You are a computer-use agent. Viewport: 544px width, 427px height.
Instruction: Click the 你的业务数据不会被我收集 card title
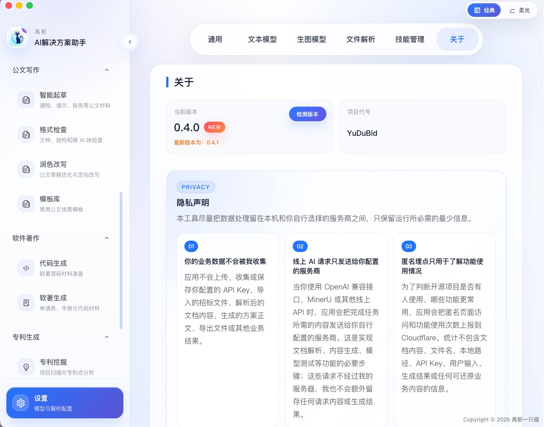click(225, 261)
